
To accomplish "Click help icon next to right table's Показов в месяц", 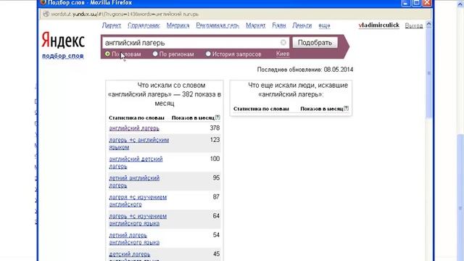I will coord(347,108).
